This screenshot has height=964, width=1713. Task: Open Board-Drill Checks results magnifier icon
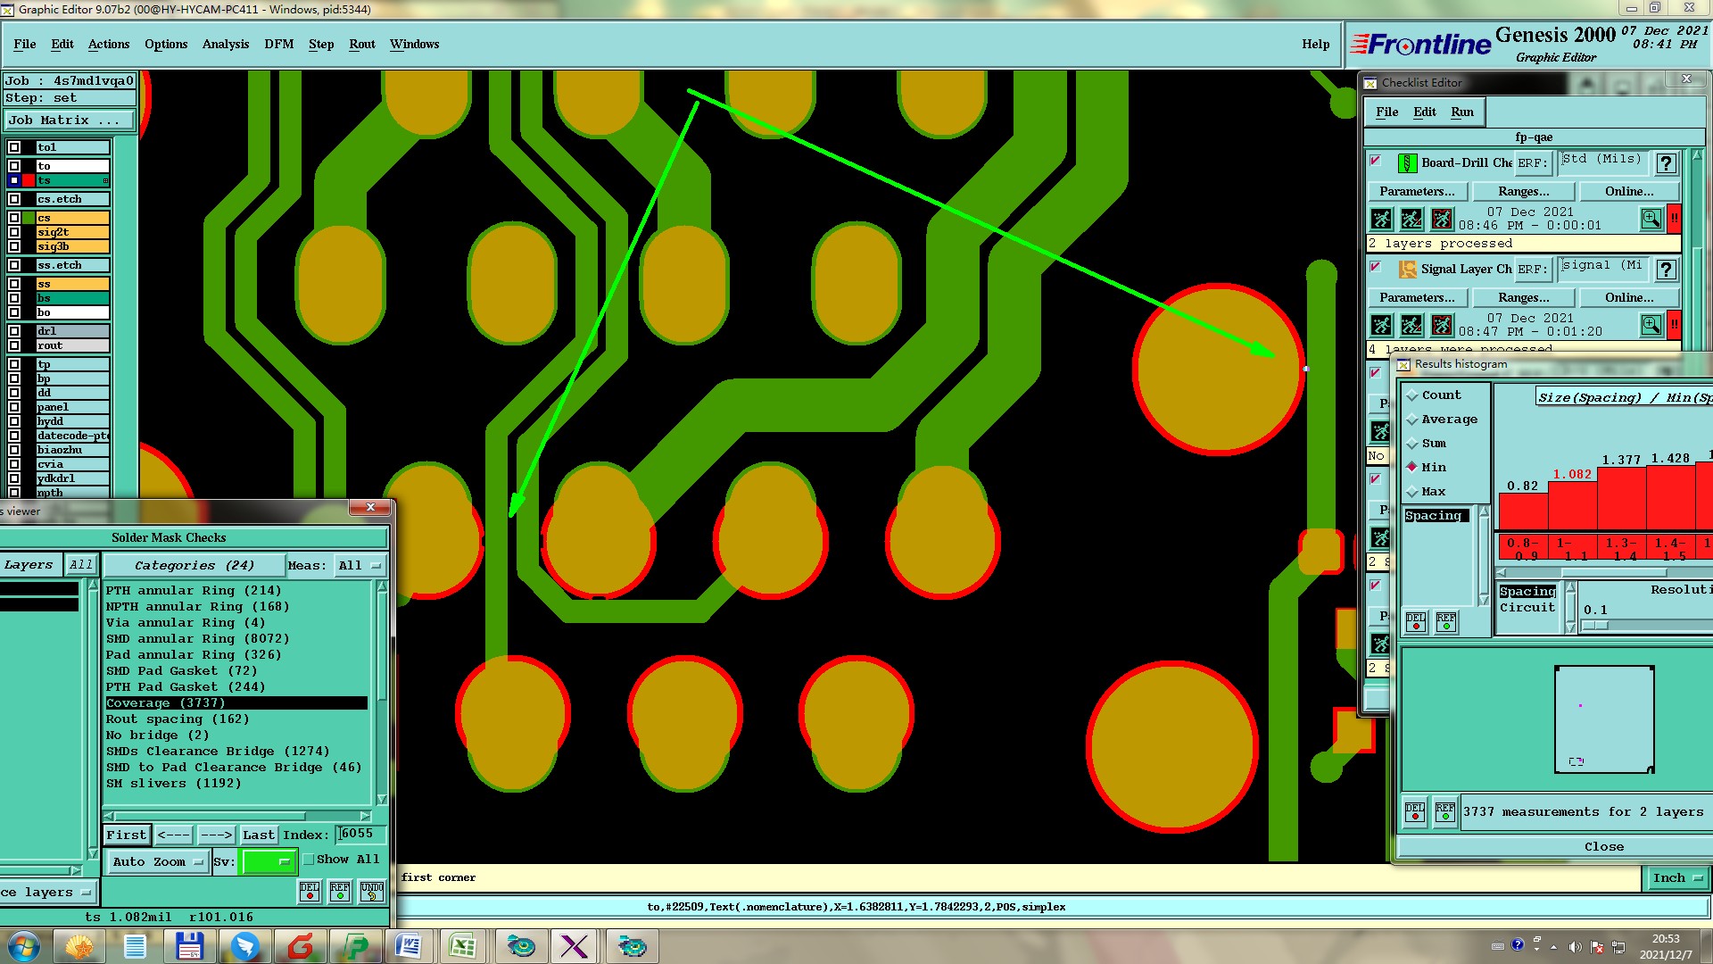click(1651, 219)
